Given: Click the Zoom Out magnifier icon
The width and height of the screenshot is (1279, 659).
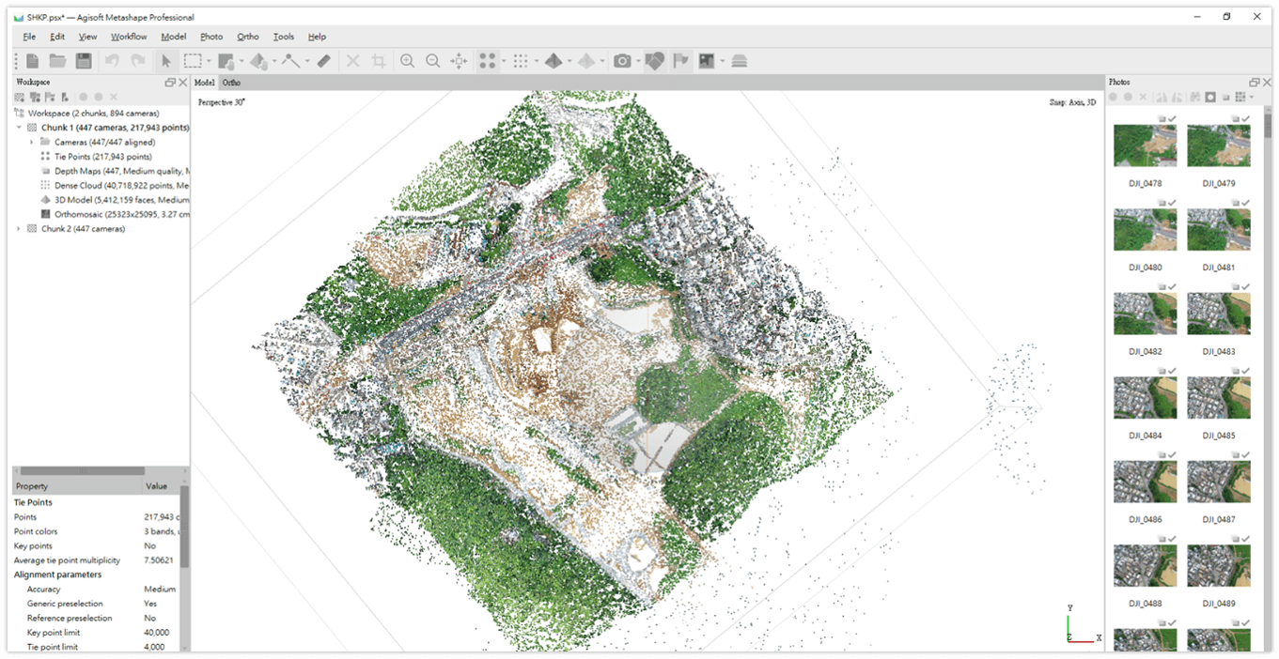Looking at the screenshot, I should [433, 61].
